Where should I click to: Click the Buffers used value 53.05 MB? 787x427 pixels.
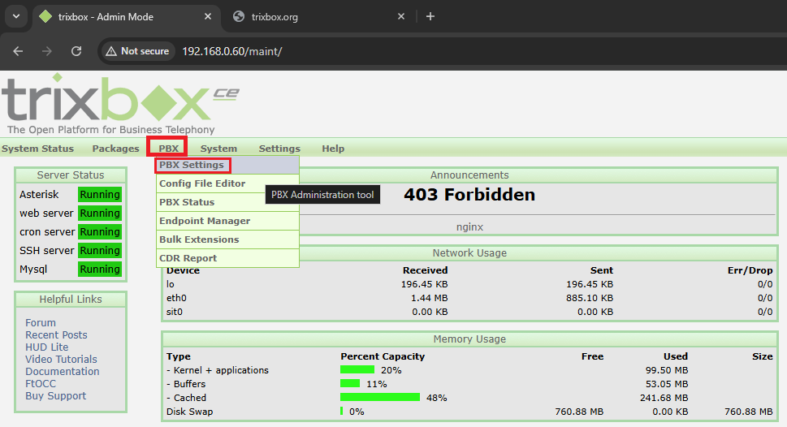tap(667, 384)
